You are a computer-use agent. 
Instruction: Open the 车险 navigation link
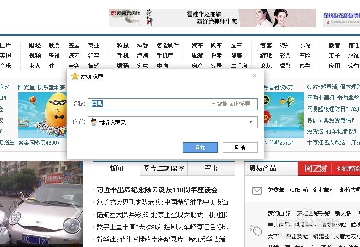click(x=305, y=56)
